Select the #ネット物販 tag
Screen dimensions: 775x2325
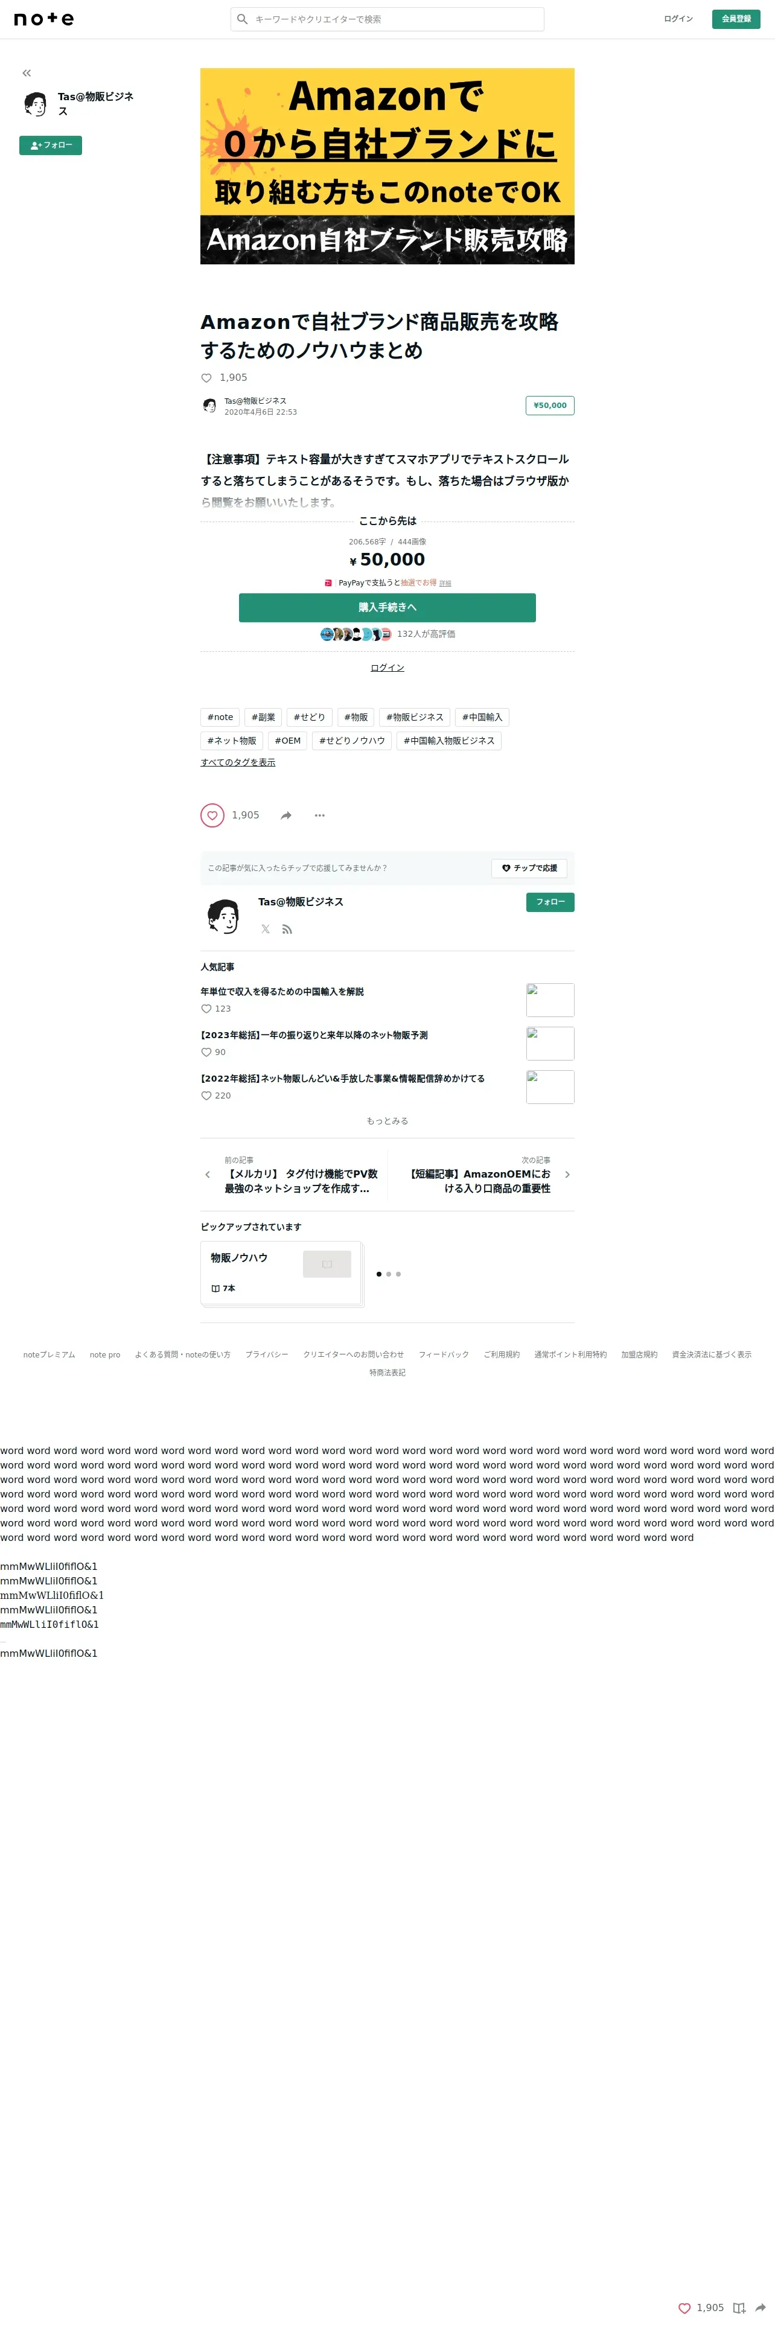[x=232, y=741]
